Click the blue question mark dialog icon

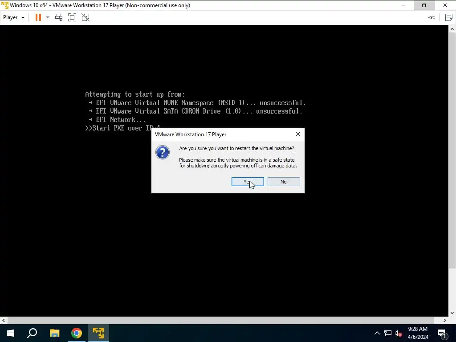pyautogui.click(x=162, y=152)
